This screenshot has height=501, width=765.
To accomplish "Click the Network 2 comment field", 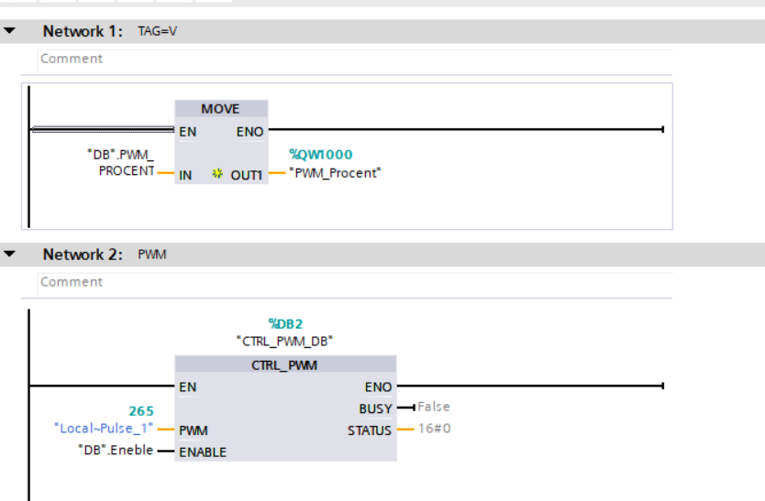I will coord(355,282).
